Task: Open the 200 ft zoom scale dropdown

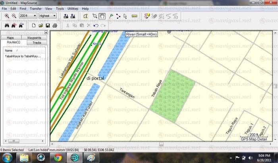Action: pos(35,16)
